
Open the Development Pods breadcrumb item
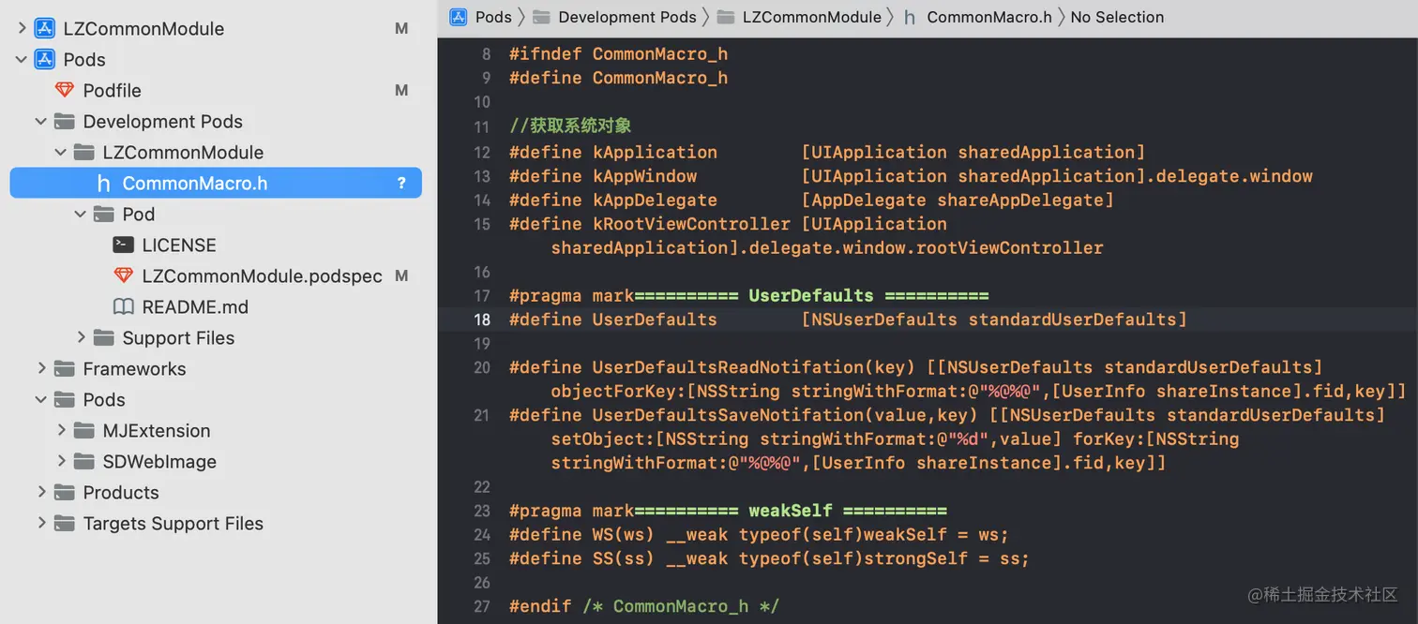tap(626, 17)
